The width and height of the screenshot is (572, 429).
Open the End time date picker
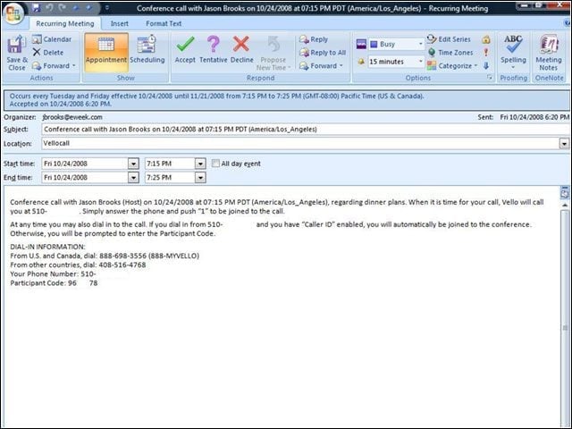tap(133, 178)
